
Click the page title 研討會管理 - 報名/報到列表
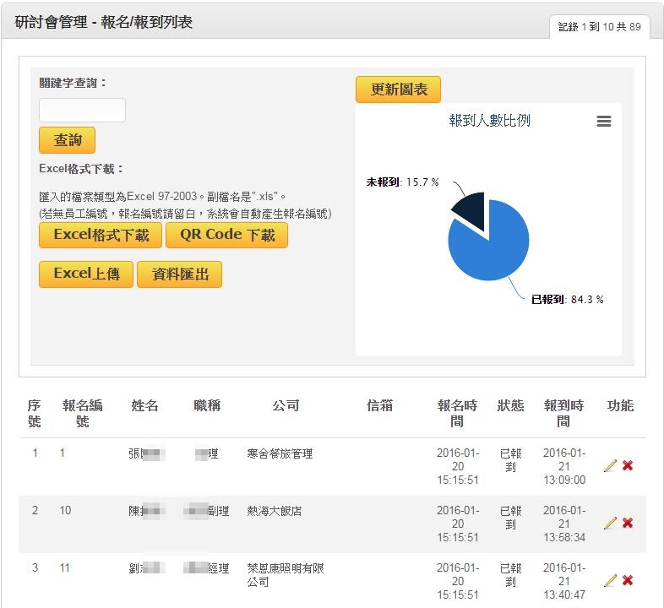tap(104, 22)
